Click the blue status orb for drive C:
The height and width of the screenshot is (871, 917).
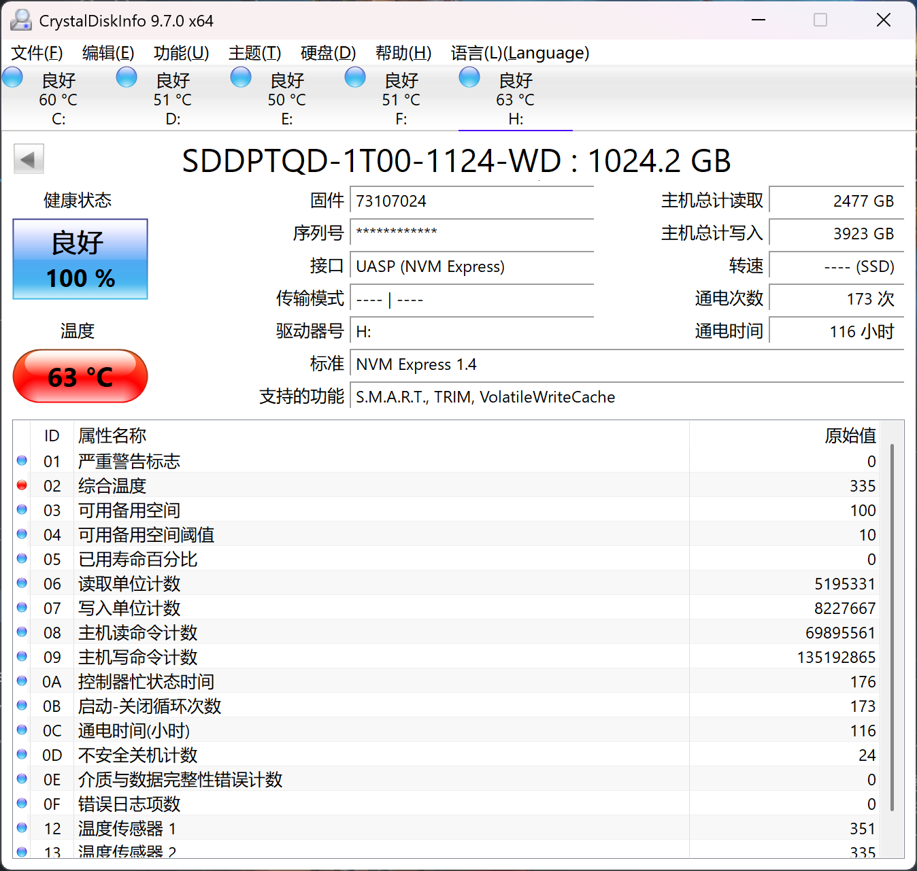13,78
